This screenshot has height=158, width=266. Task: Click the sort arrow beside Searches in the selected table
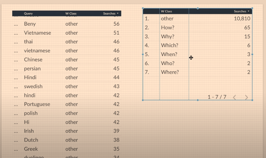coord(249,11)
